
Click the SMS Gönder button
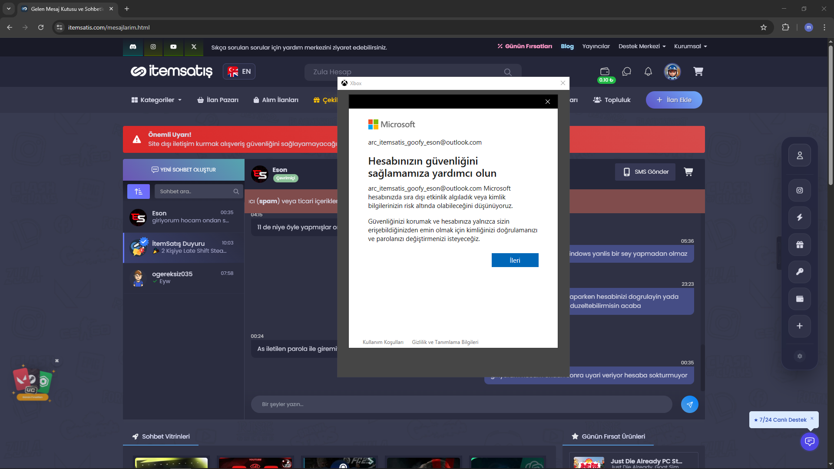click(645, 172)
